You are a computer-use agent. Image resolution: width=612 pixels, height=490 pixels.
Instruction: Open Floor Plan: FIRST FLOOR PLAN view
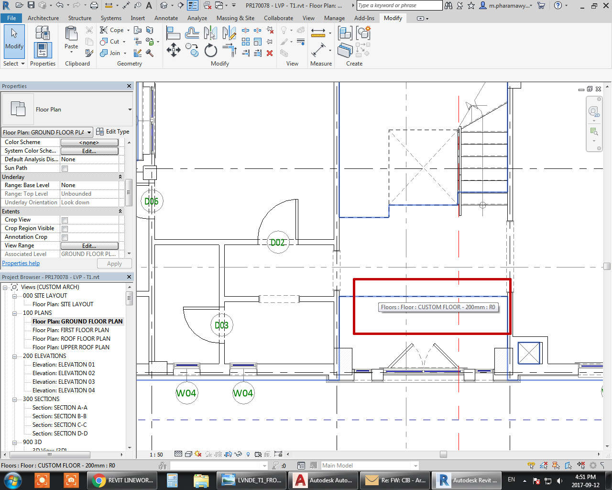pos(71,330)
